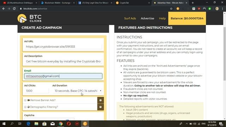Screen dimensions: 226x127
Task: Switch to Chrome on taskbar
Action: click(61, 124)
